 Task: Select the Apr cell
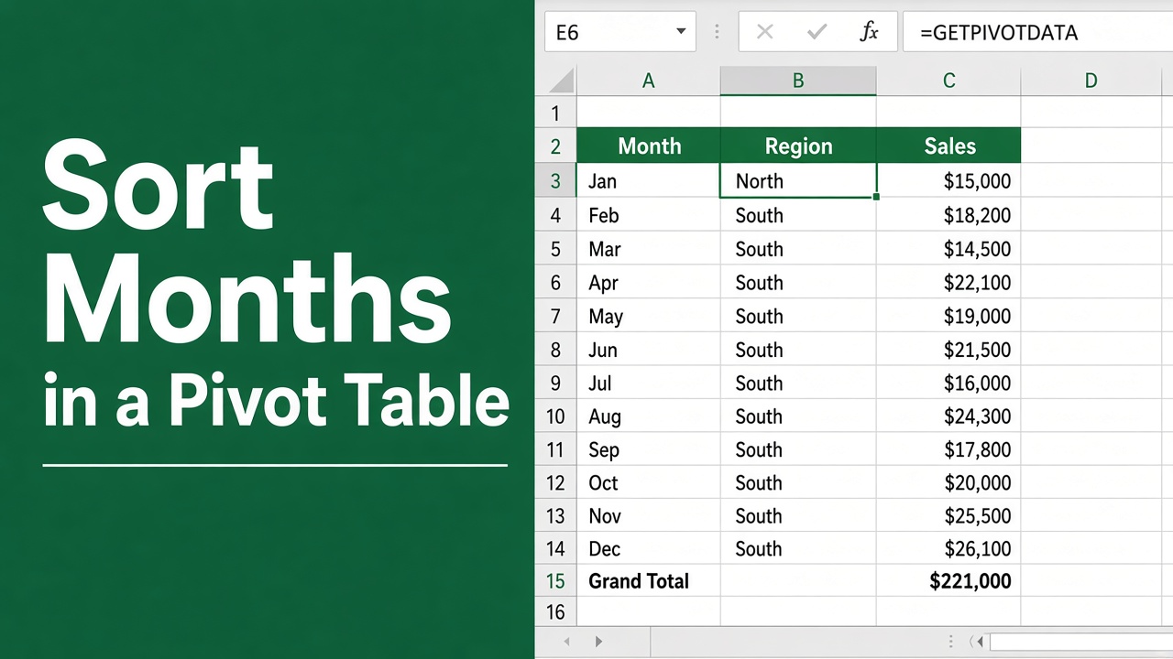tap(648, 282)
